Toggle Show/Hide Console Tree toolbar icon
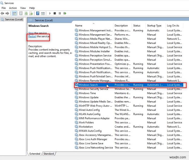The image size is (189, 160). [x=14, y=13]
